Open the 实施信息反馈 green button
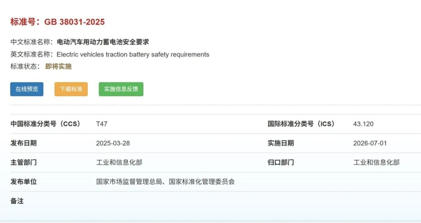 pyautogui.click(x=121, y=89)
